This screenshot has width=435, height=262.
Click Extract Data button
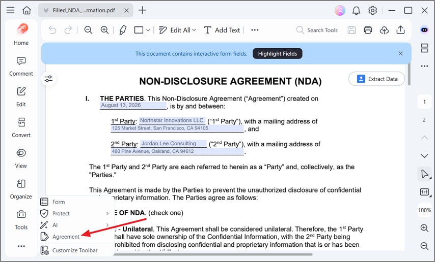[377, 79]
